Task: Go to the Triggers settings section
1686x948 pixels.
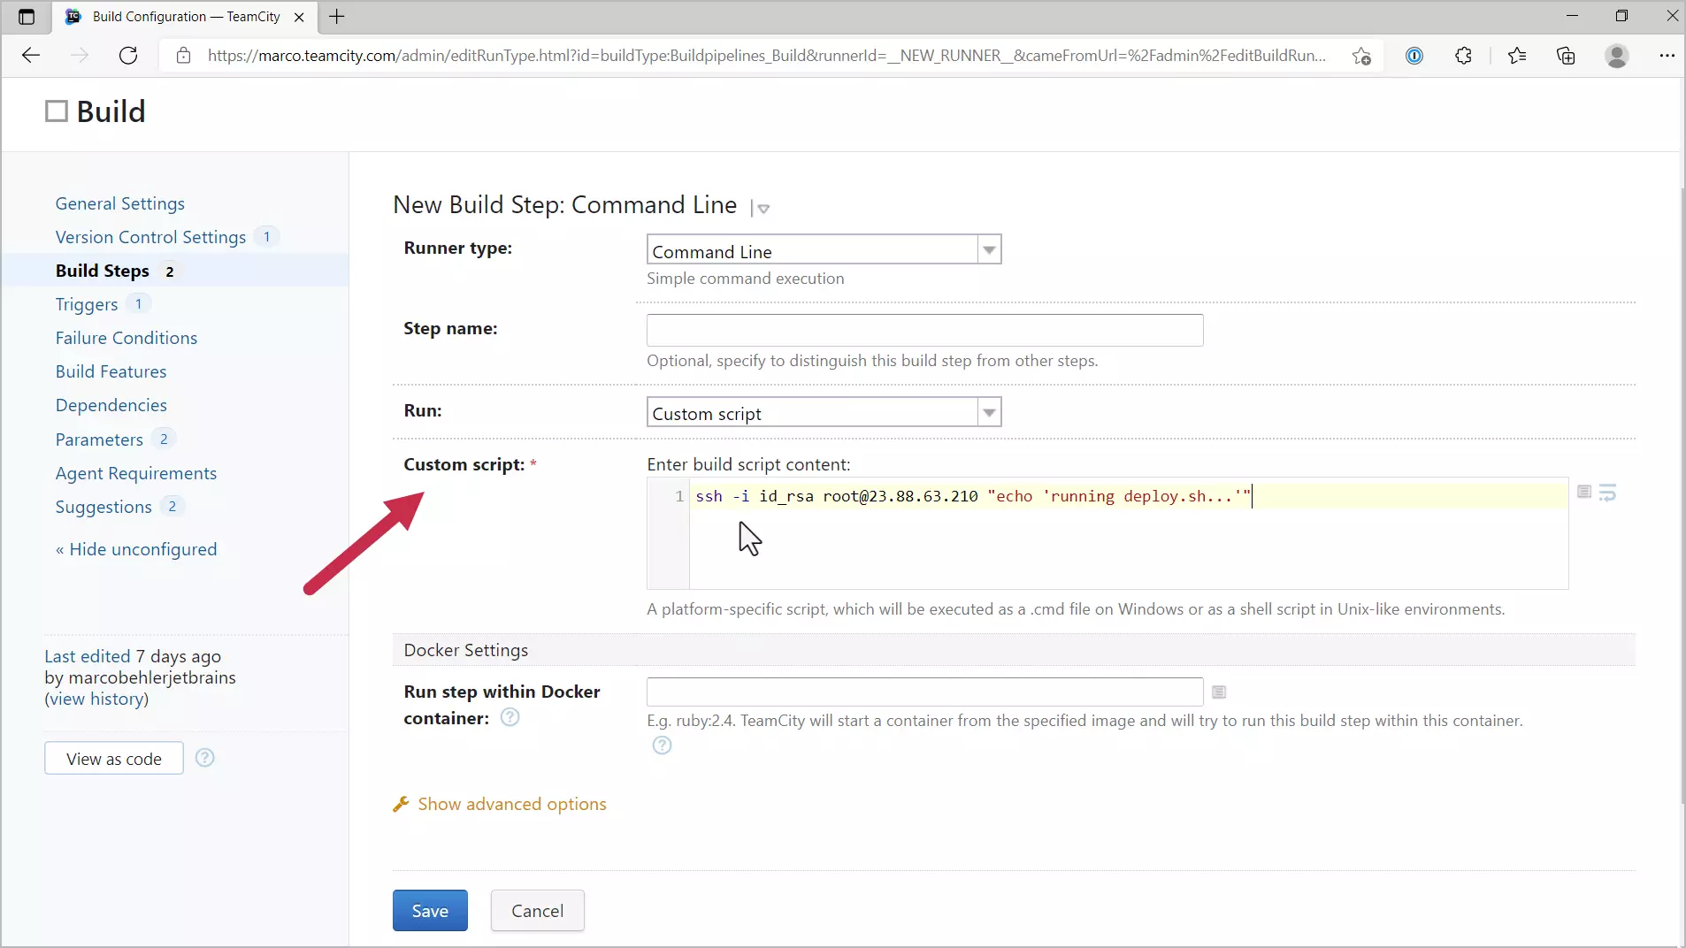Action: pos(87,304)
